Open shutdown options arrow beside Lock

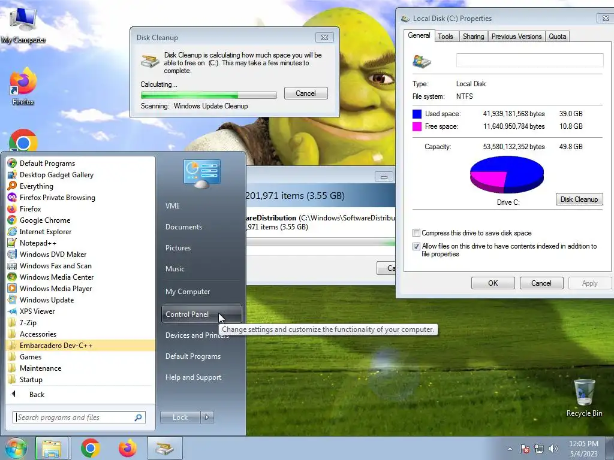[x=207, y=417]
